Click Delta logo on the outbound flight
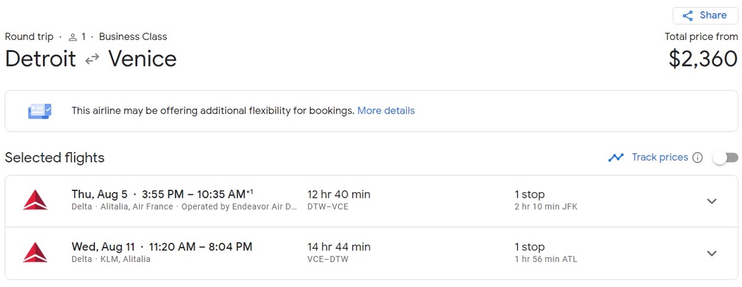This screenshot has width=742, height=287. point(35,201)
